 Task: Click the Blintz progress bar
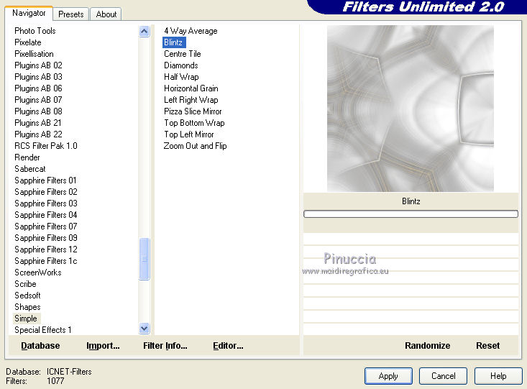coord(411,214)
